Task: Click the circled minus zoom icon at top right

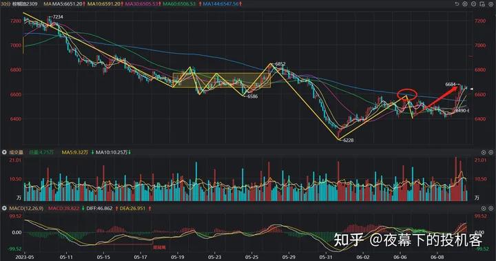Action: click(473, 4)
